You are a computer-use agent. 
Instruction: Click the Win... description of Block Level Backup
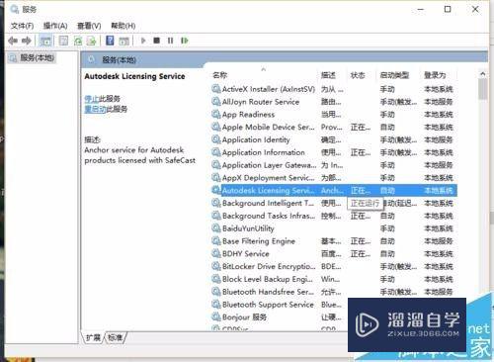(330, 279)
